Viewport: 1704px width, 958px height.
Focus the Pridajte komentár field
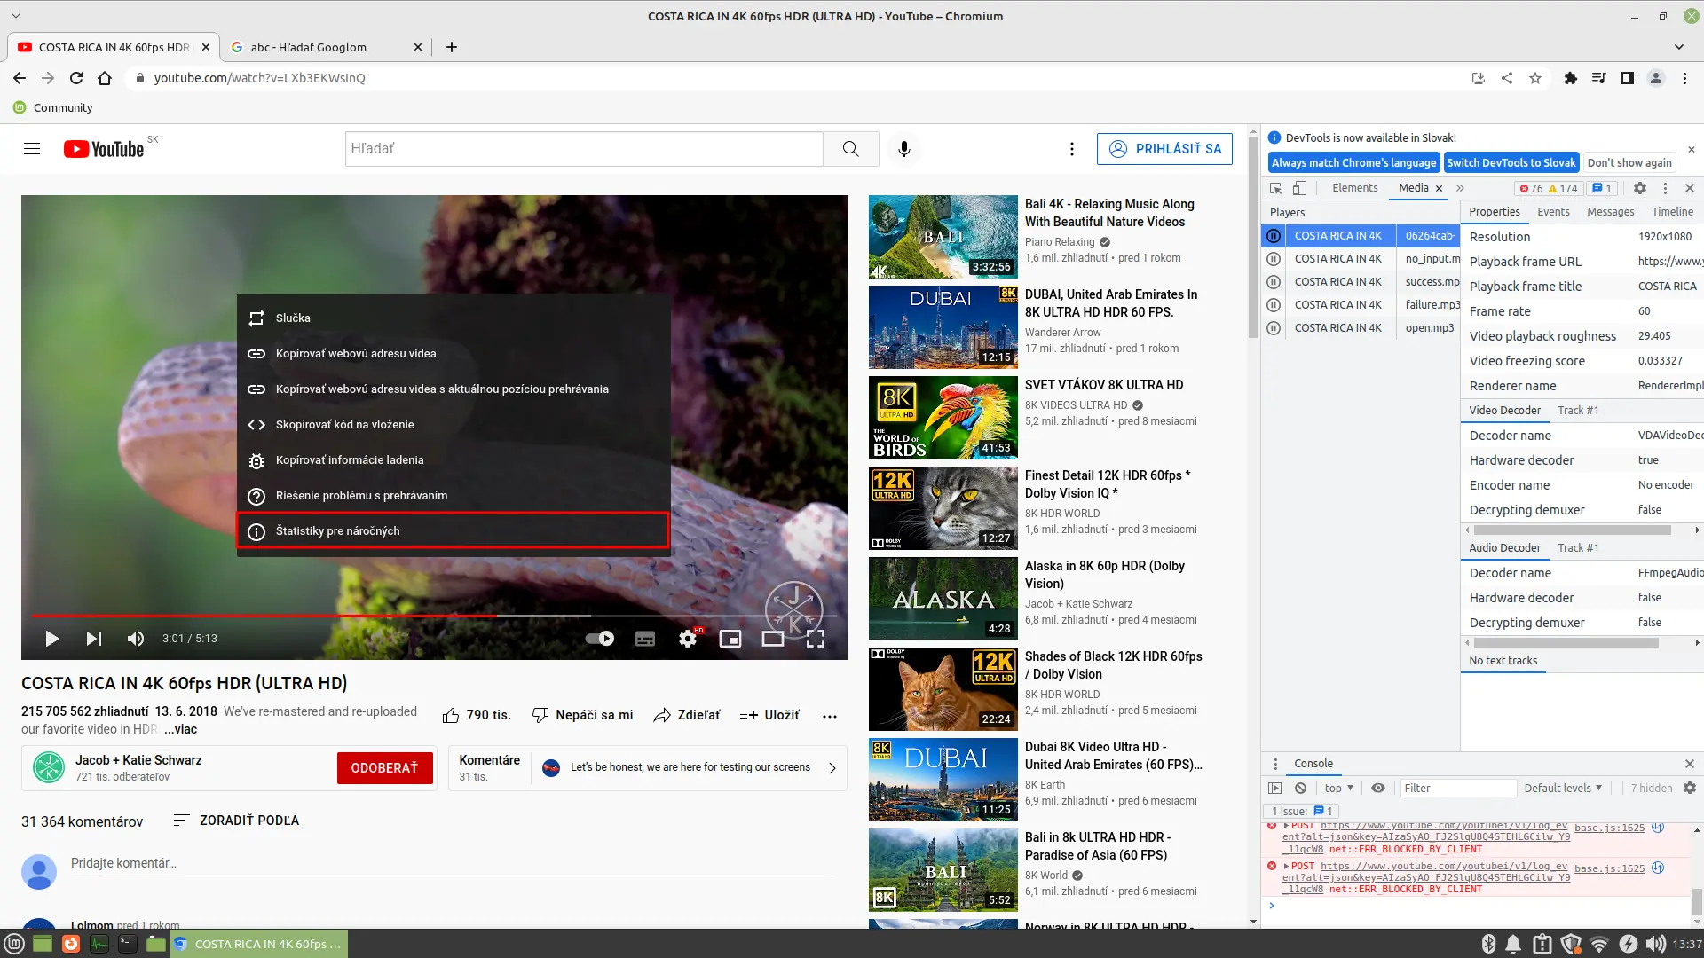452,863
